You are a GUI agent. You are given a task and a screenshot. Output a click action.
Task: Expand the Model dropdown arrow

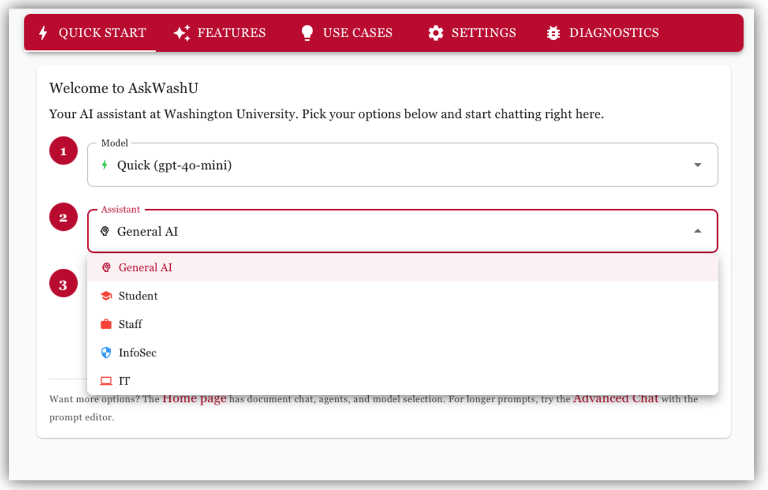click(x=698, y=165)
